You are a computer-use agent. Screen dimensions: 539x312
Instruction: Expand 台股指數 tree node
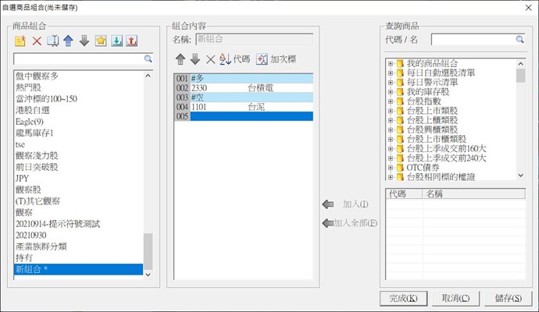click(391, 101)
